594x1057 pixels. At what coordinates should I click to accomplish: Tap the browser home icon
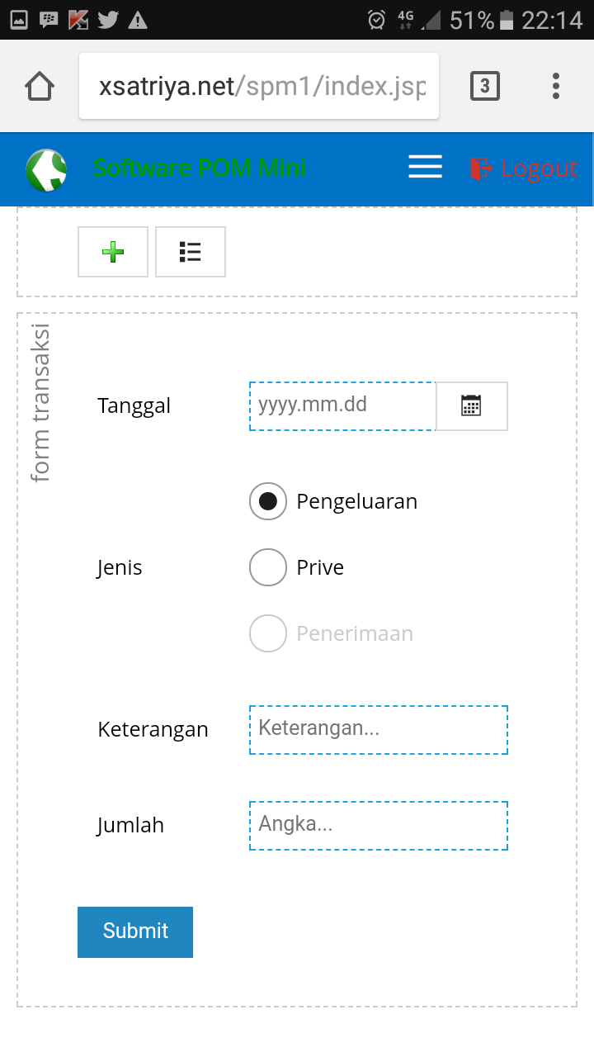coord(40,86)
